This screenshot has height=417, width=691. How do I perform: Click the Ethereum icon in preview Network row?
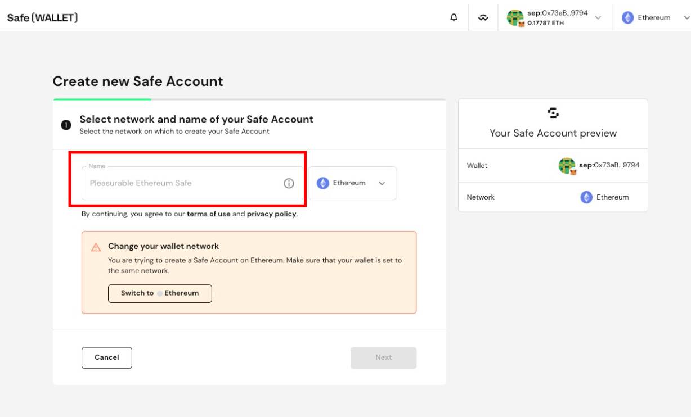586,197
